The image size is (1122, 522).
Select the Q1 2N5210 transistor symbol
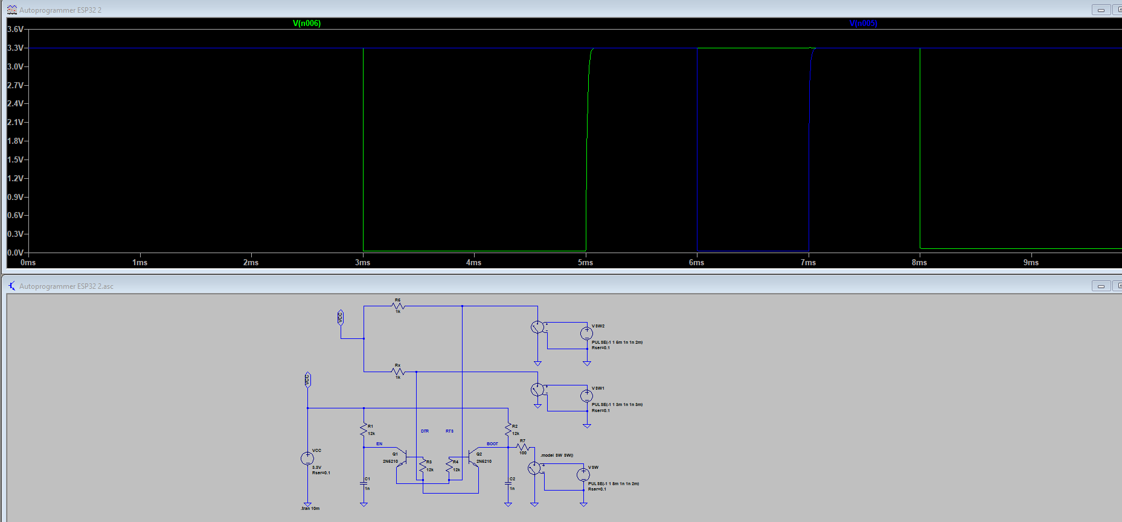point(404,457)
